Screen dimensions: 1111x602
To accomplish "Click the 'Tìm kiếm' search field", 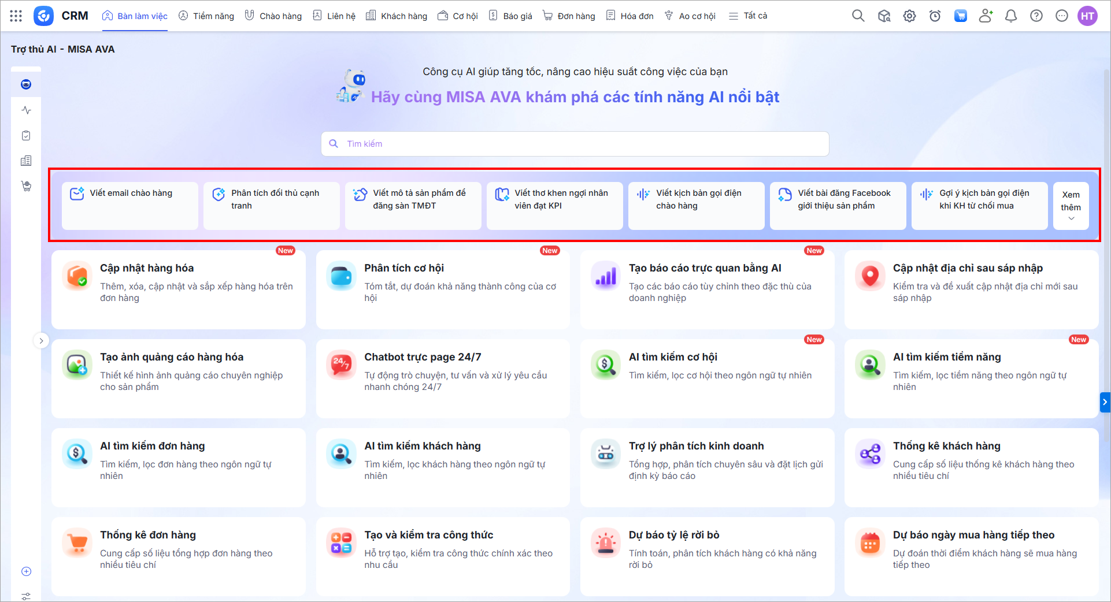I will 575,144.
